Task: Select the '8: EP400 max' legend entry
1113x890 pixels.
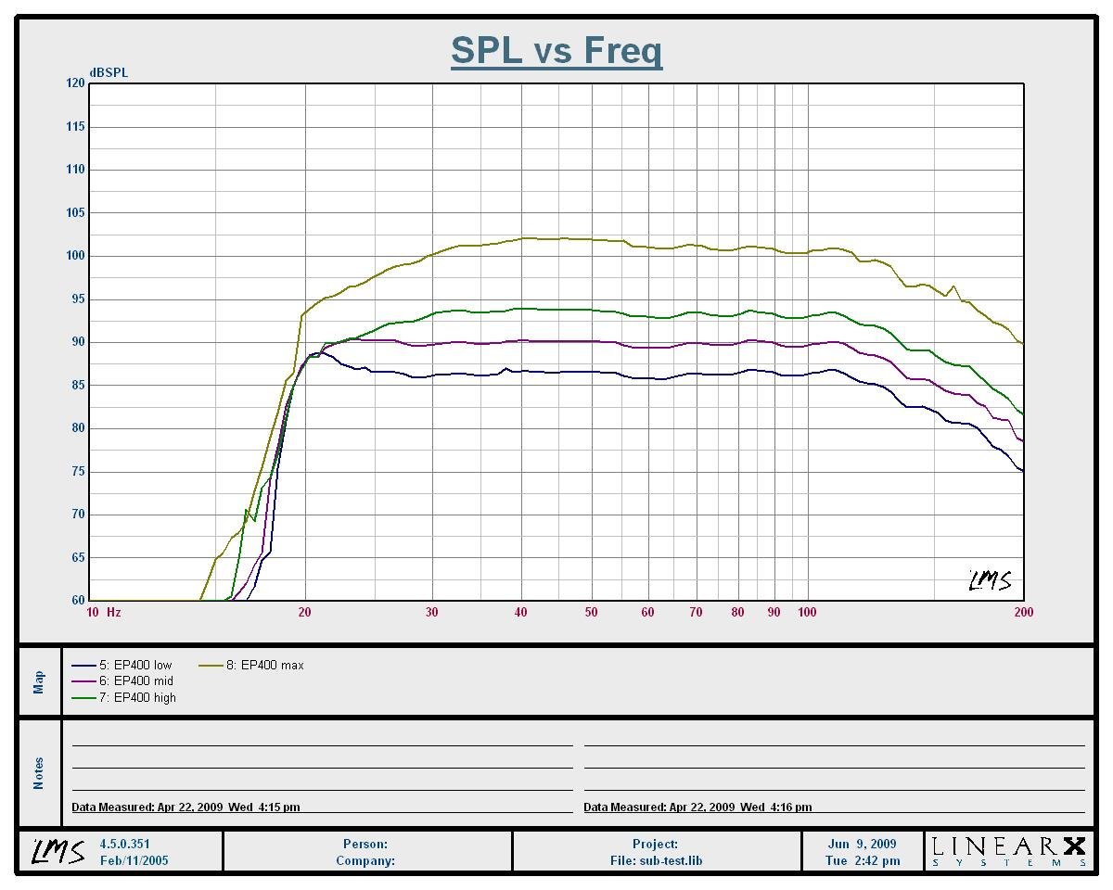Action: click(x=266, y=666)
